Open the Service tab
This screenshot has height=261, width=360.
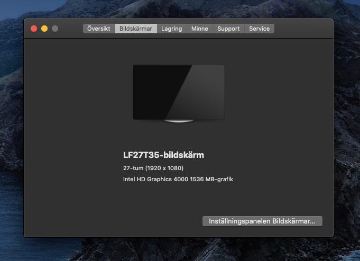(x=259, y=29)
